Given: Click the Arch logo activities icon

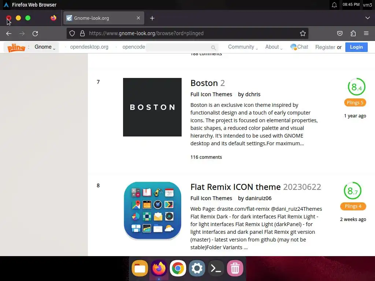Looking at the screenshot, I should pyautogui.click(x=6, y=5).
